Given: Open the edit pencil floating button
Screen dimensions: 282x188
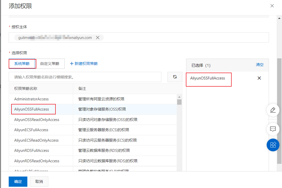Looking at the screenshot, I should click(x=273, y=110).
